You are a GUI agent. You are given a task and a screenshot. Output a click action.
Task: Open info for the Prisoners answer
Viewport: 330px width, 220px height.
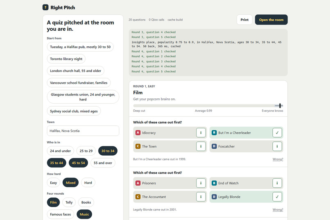[201, 183]
